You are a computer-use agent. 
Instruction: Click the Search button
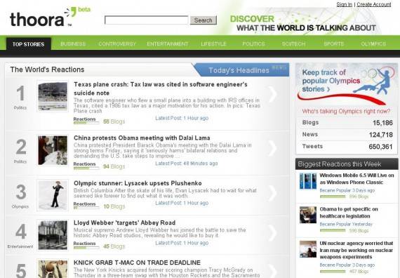coord(204,20)
